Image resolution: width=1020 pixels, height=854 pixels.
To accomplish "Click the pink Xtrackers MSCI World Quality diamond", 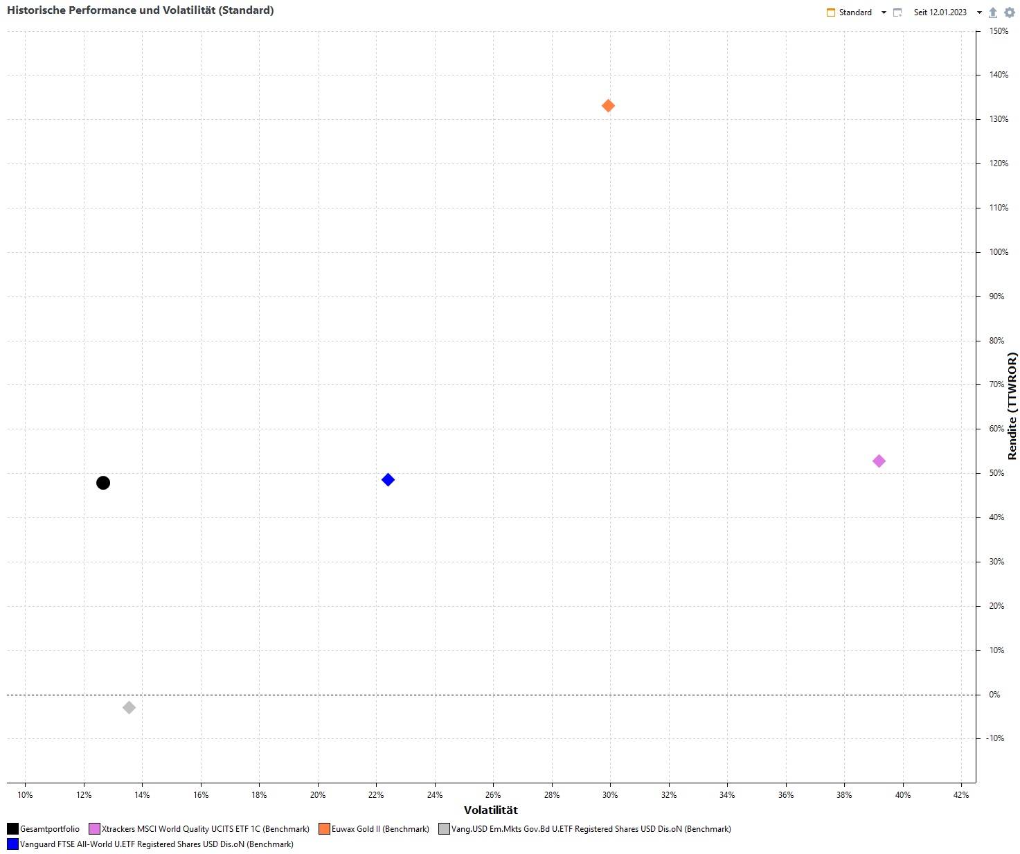I will tap(879, 461).
